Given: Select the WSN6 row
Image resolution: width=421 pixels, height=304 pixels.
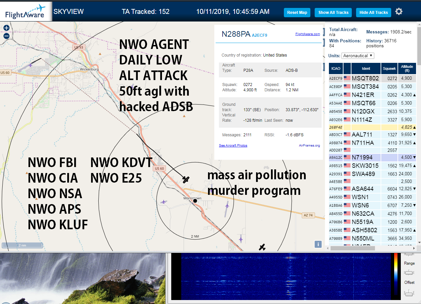Looking at the screenshot, I should pos(373,205).
